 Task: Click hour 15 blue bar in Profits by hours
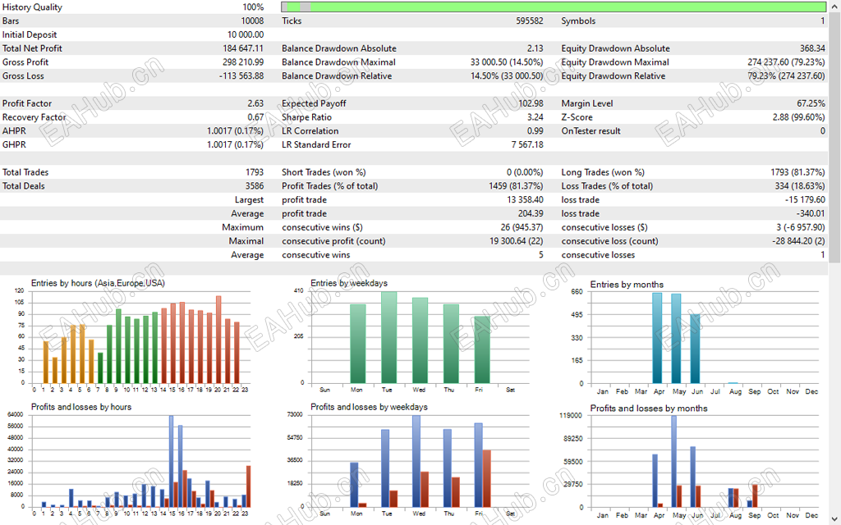171,461
